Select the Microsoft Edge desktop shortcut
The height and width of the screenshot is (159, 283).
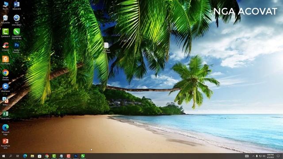pyautogui.click(x=5, y=129)
